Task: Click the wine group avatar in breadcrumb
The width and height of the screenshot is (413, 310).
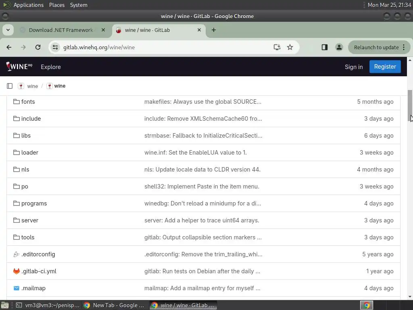Action: tap(21, 86)
